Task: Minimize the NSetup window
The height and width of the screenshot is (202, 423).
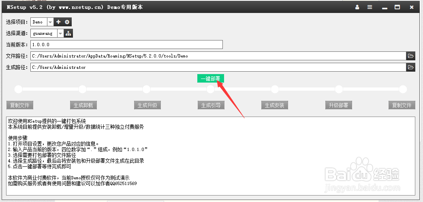Action: point(385,8)
